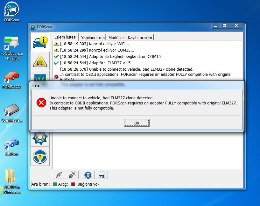Click the red error icon in Hata dialog
Screen dimensions: 260x206
(41, 103)
